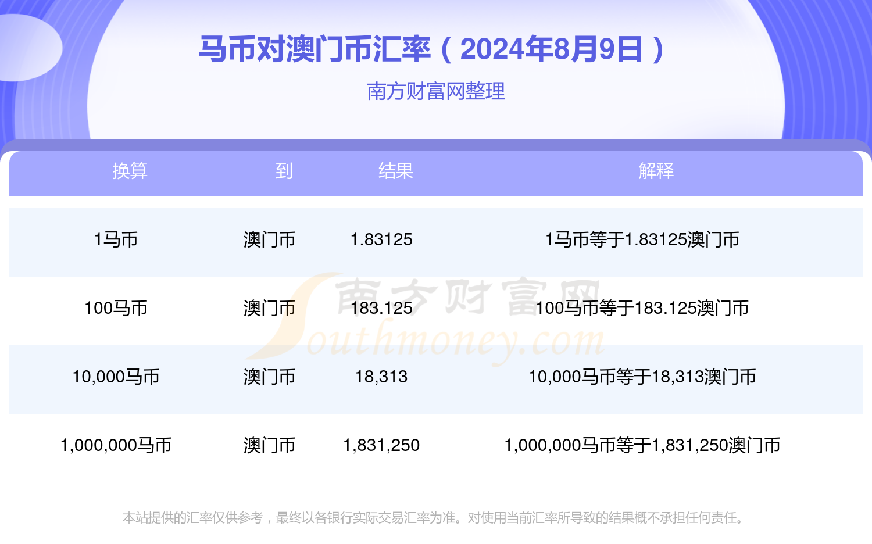The height and width of the screenshot is (544, 872).
Task: Open the 南方财富网整理 source link
Action: [435, 91]
